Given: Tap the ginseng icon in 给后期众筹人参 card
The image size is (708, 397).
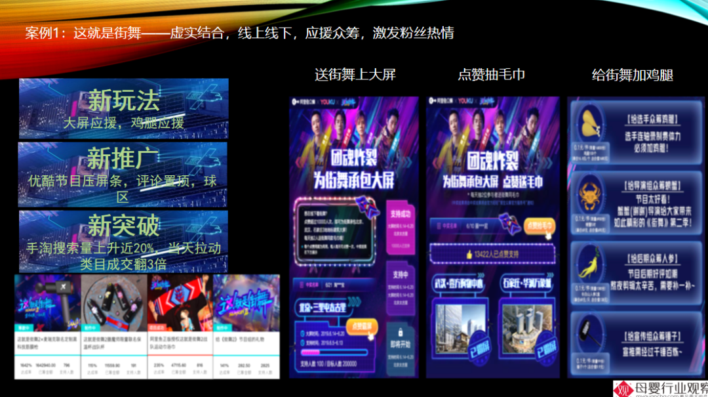Looking at the screenshot, I should [x=589, y=264].
